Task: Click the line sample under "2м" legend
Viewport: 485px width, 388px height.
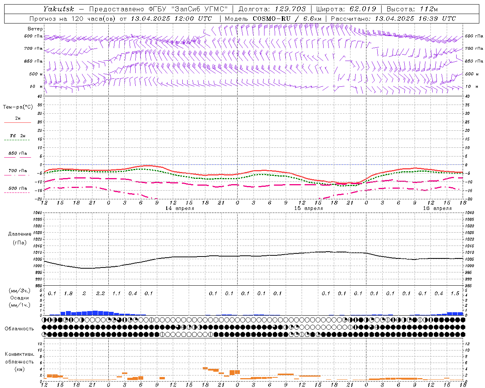Action: (17, 122)
